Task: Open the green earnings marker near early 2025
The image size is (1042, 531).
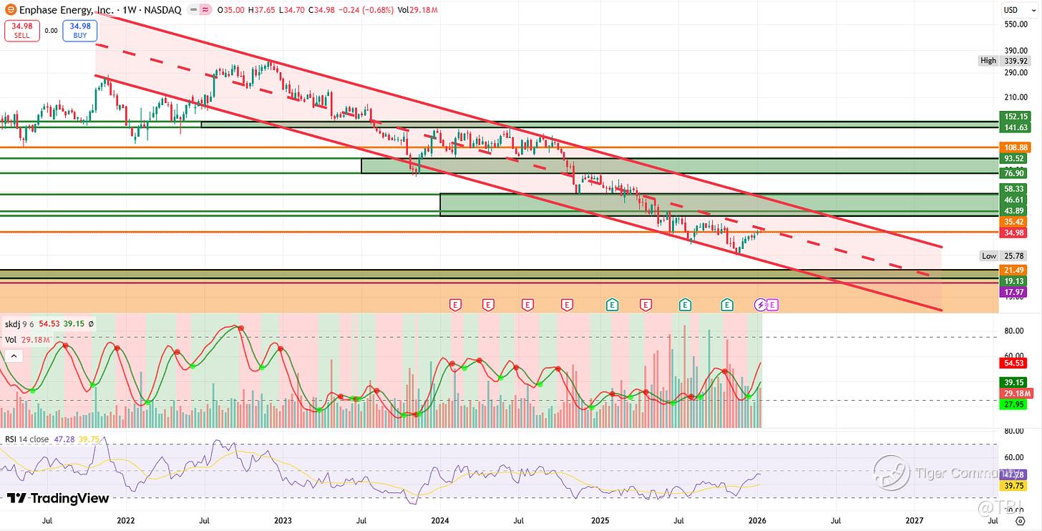Action: tap(613, 305)
